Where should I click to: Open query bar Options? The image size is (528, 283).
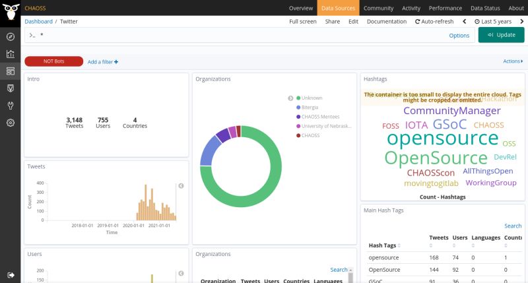459,36
